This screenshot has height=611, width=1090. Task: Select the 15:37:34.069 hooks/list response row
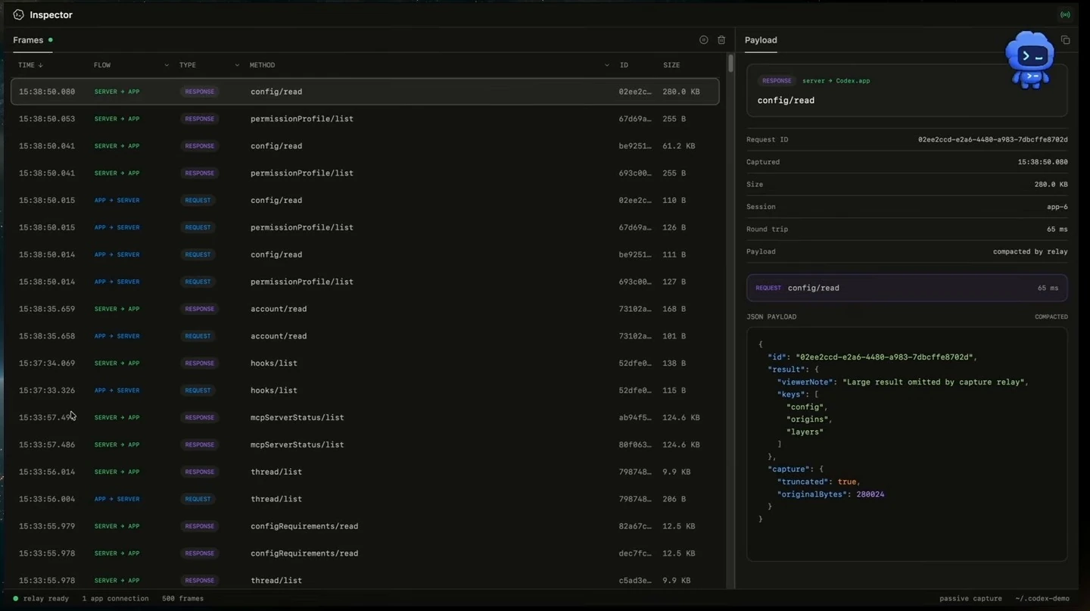pos(365,363)
